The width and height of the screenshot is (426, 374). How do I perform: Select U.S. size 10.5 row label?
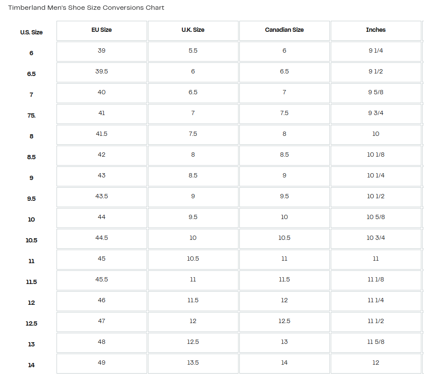pos(31,240)
